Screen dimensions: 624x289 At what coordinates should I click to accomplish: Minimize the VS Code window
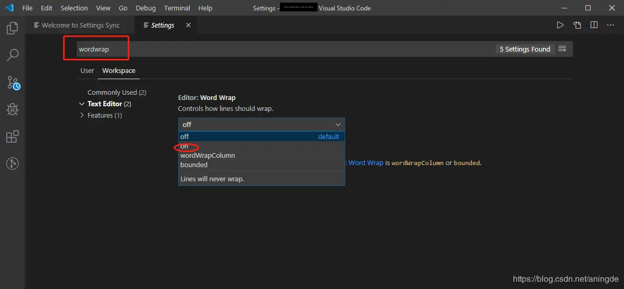pos(564,8)
